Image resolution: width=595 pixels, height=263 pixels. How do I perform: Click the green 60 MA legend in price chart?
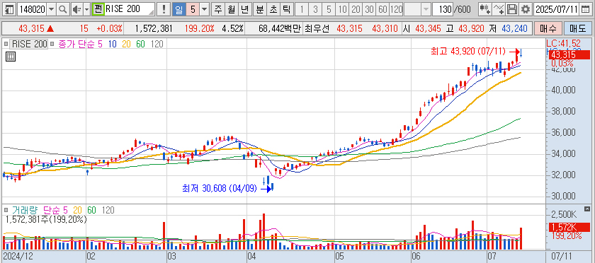click(x=140, y=44)
